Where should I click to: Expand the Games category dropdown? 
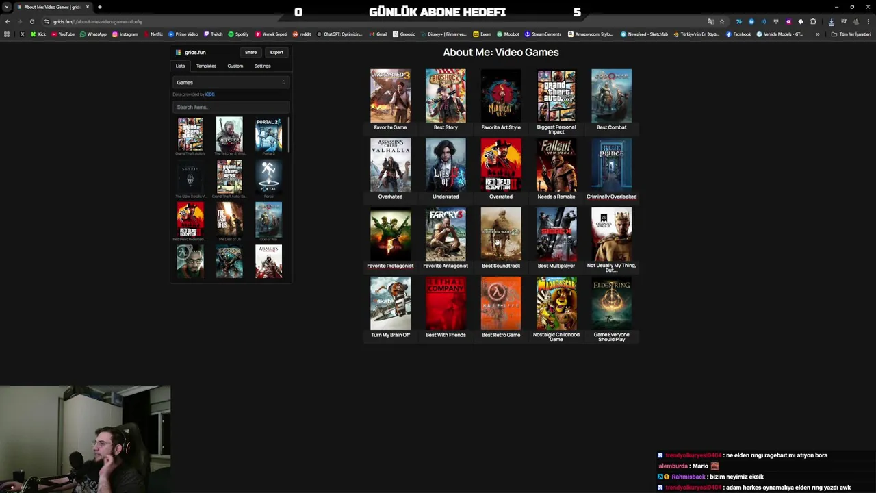pyautogui.click(x=231, y=82)
